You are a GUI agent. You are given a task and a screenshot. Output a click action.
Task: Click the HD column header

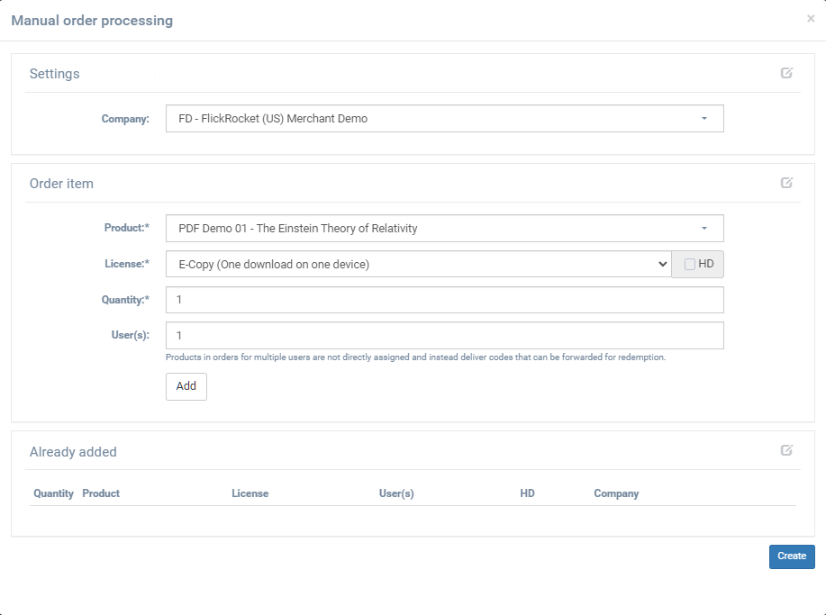pyautogui.click(x=527, y=493)
